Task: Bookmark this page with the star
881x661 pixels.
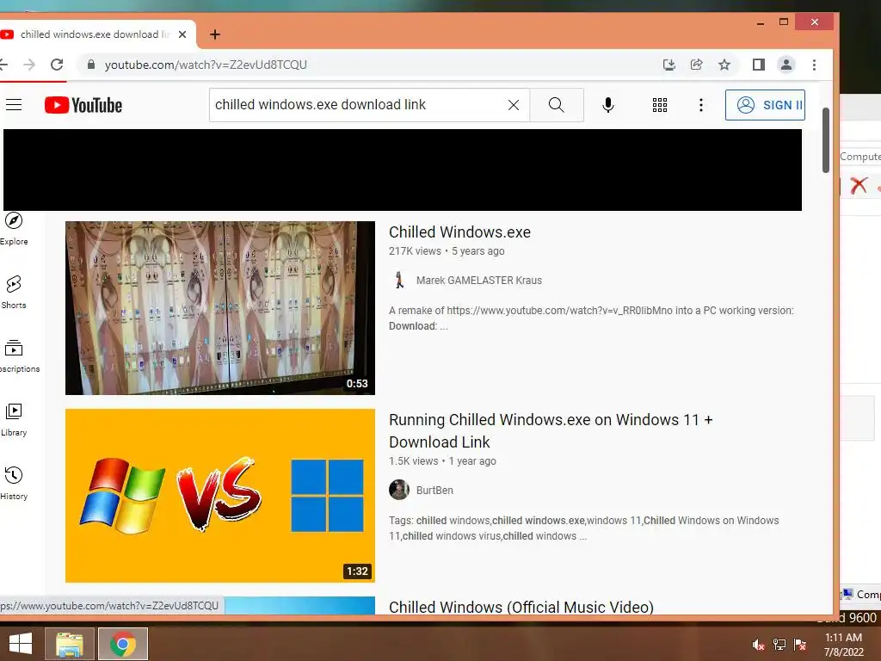Action: [724, 65]
